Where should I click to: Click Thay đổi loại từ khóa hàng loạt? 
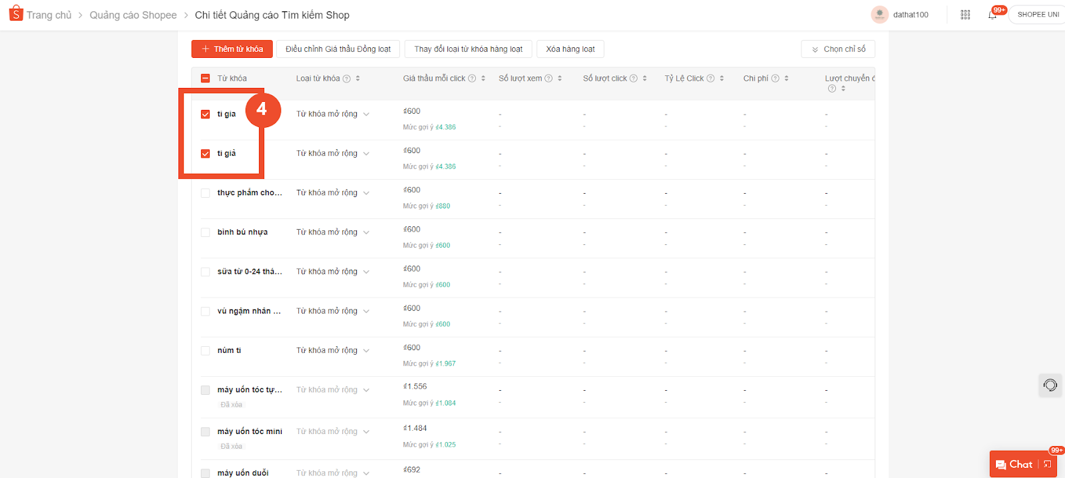pyautogui.click(x=469, y=49)
